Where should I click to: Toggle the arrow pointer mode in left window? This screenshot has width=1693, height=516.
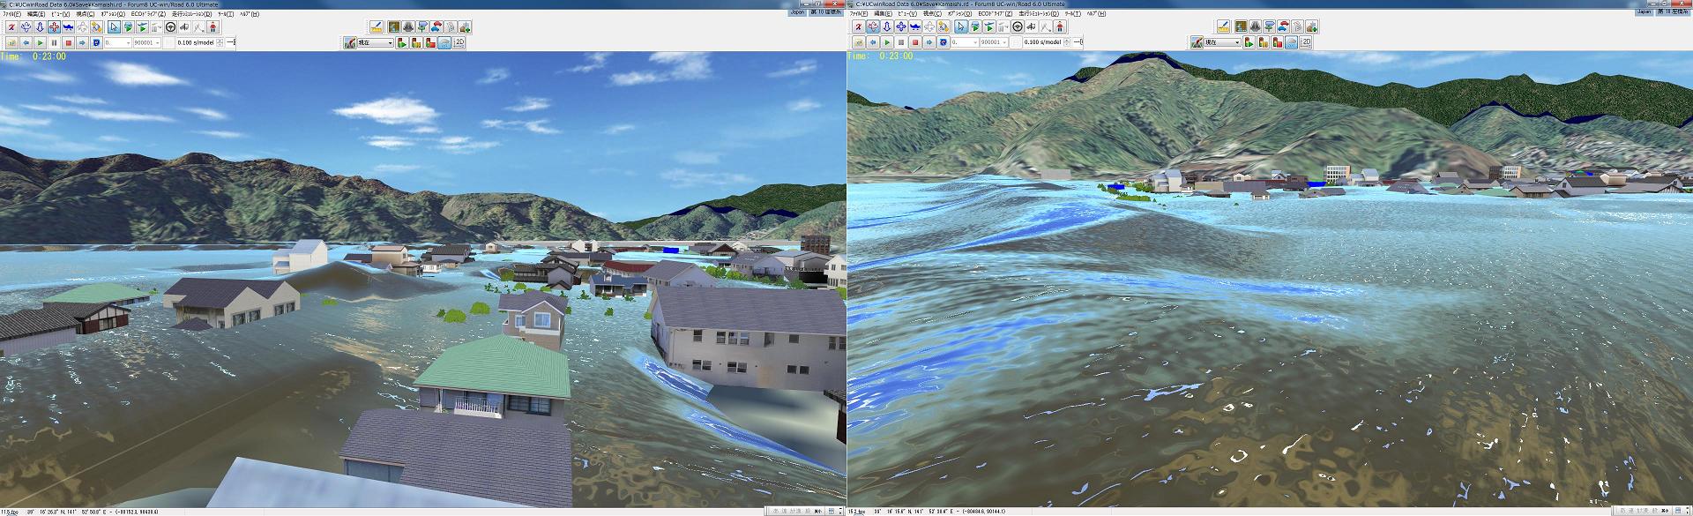point(114,26)
